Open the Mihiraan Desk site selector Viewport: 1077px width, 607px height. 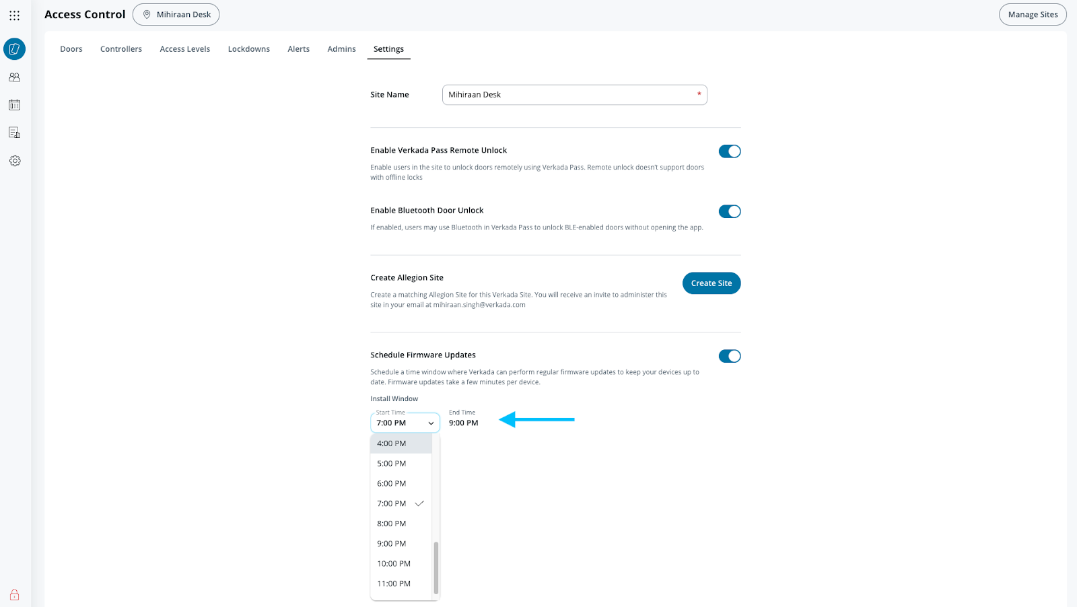(x=176, y=15)
